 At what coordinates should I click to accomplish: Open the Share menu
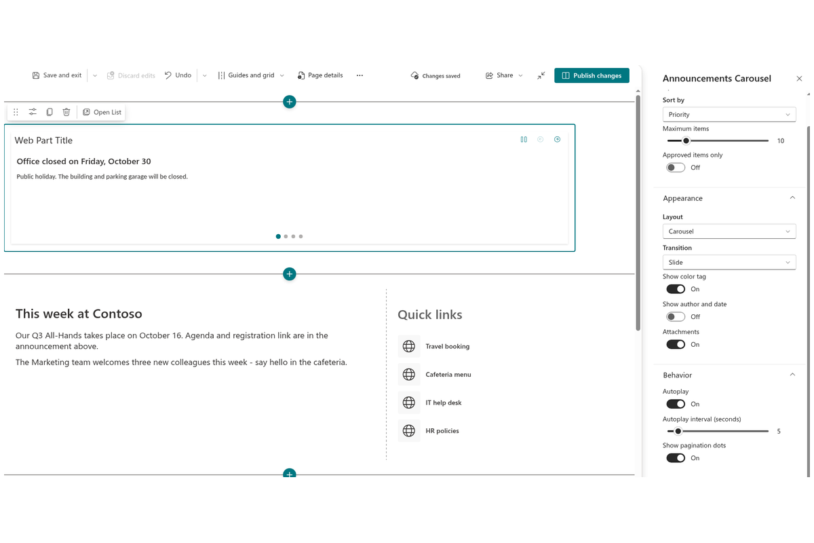pyautogui.click(x=504, y=75)
